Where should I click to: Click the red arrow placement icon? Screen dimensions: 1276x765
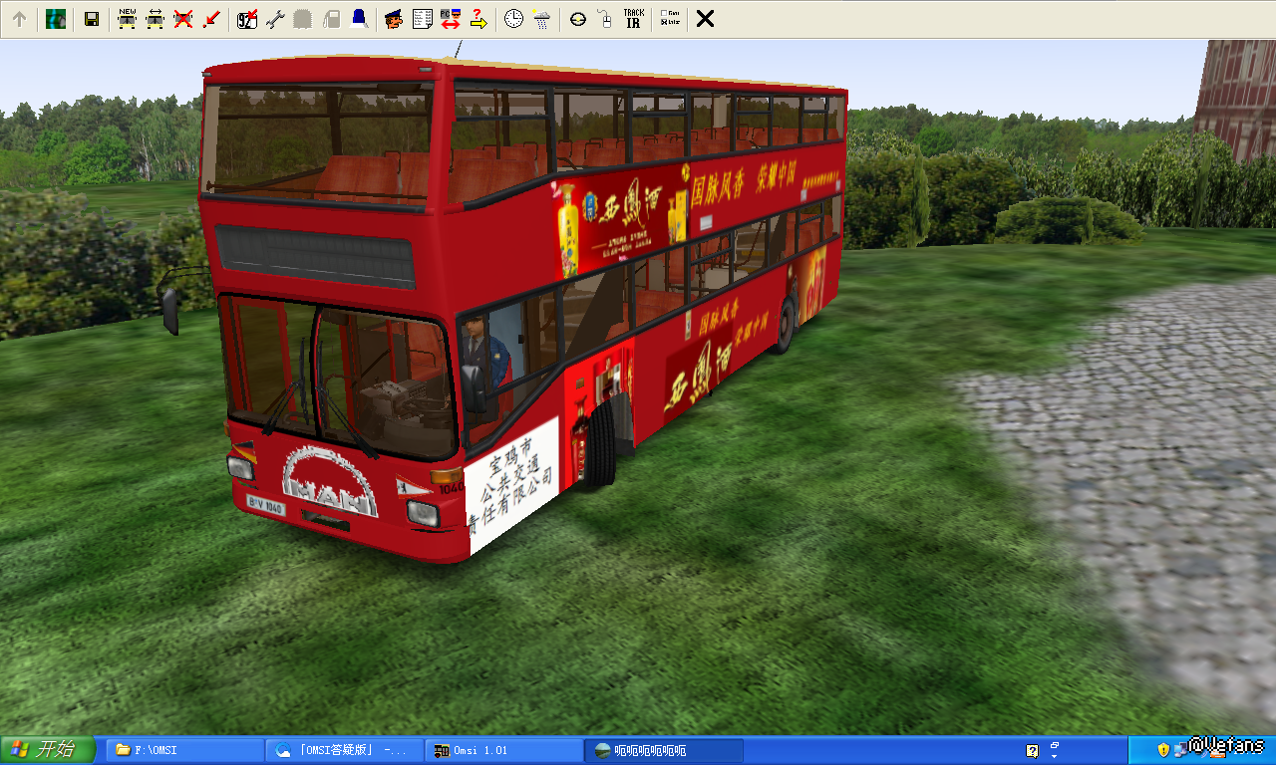[210, 19]
